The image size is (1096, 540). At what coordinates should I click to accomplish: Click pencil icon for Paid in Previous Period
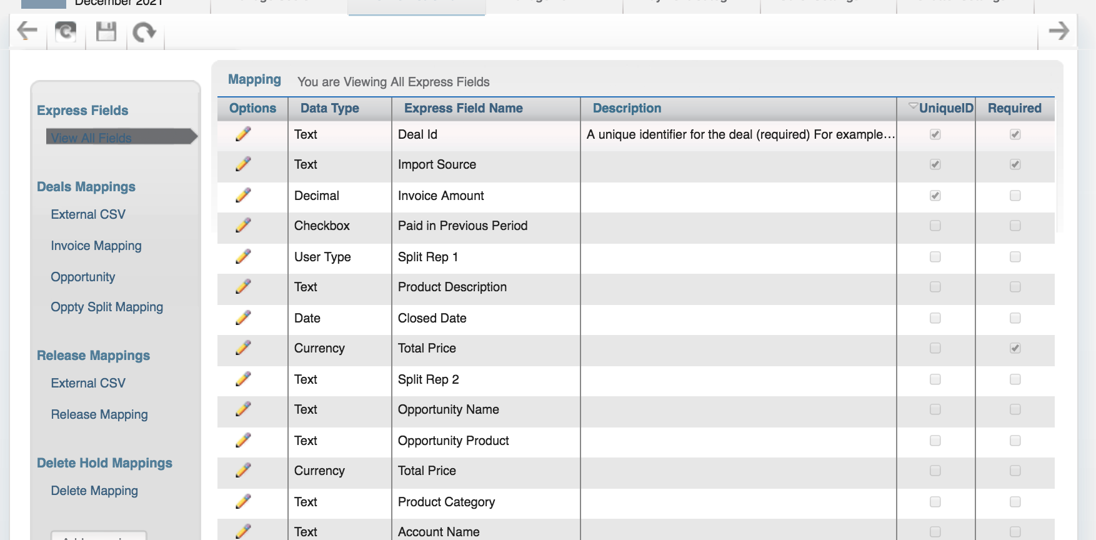tap(243, 225)
